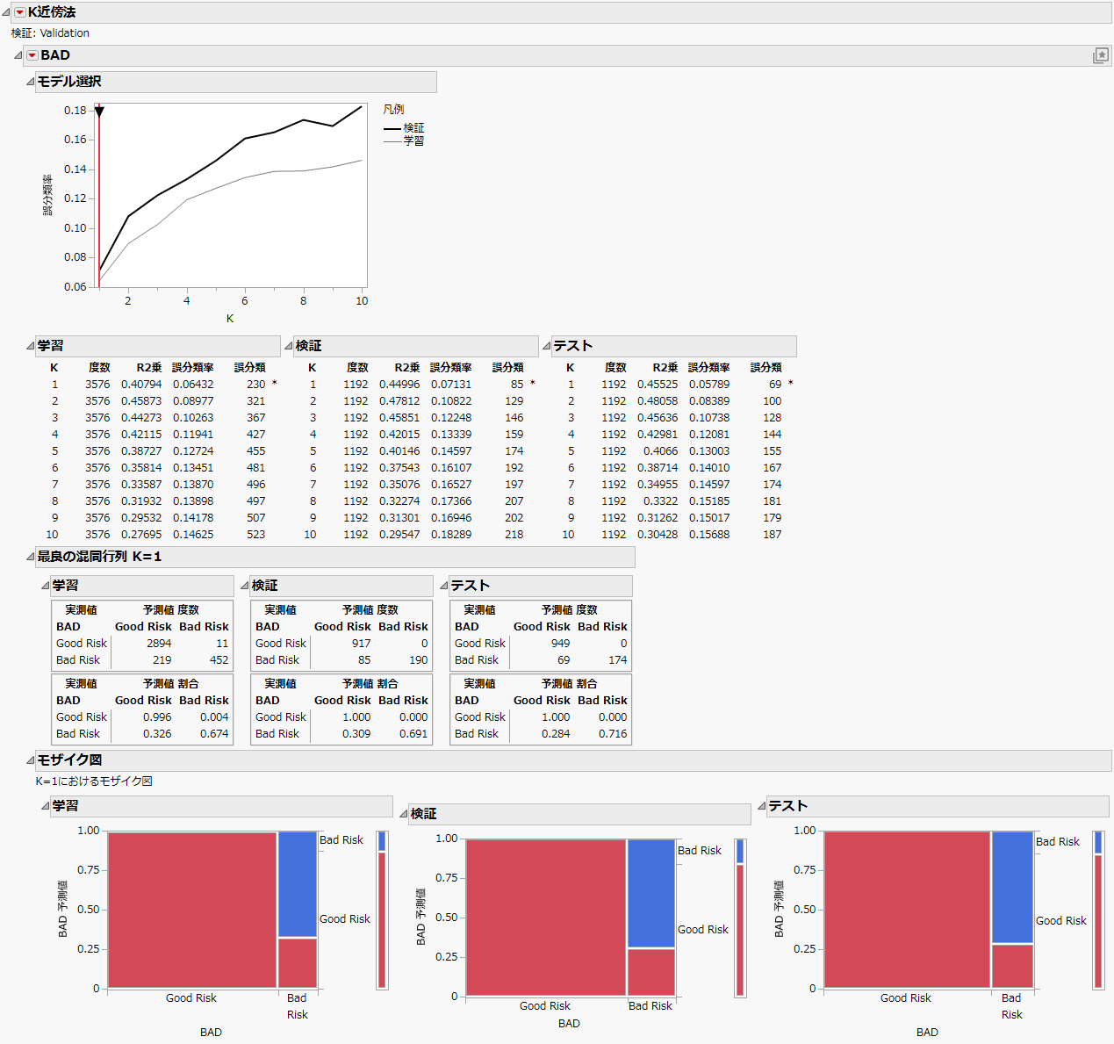The image size is (1114, 1044).
Task: Collapse 最良の混同行列 K=1 section
Action: (x=30, y=557)
